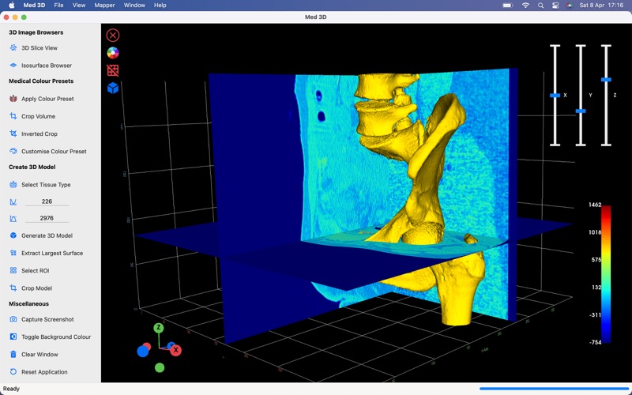Image resolution: width=632 pixels, height=395 pixels.
Task: Click the Crop Model icon
Action: 13,288
